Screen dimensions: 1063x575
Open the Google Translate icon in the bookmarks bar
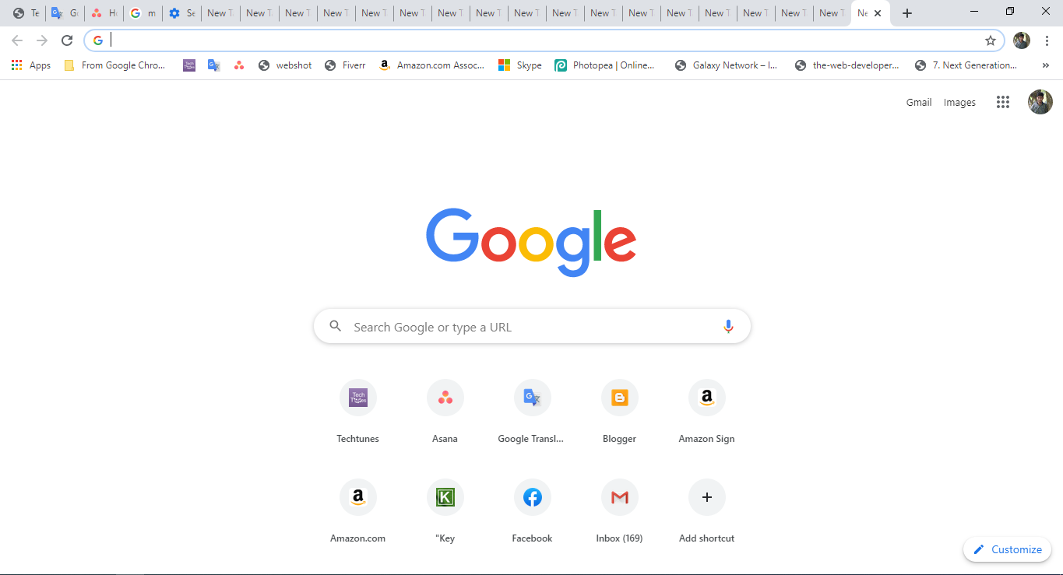click(214, 65)
